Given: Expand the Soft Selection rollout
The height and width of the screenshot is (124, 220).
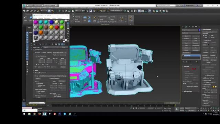Looking at the screenshot, I should point(188,91).
